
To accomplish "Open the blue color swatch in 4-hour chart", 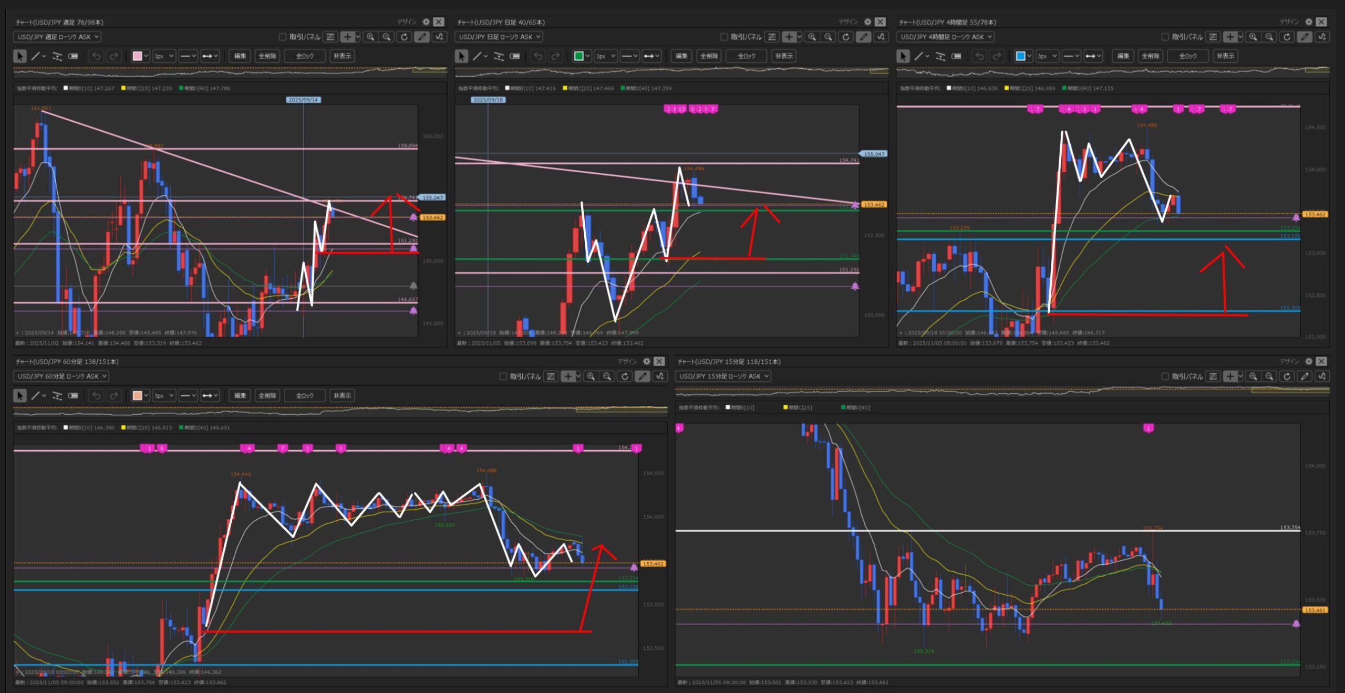I will (1020, 56).
